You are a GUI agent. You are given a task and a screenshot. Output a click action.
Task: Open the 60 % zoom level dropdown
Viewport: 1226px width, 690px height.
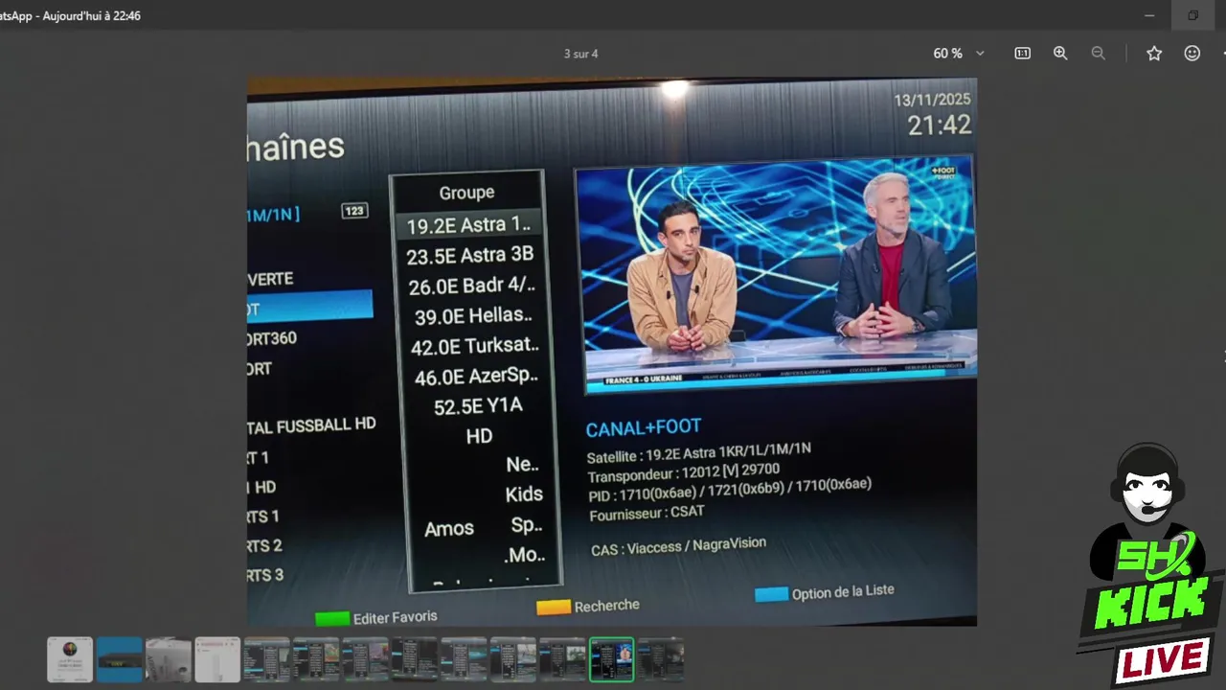coord(959,54)
